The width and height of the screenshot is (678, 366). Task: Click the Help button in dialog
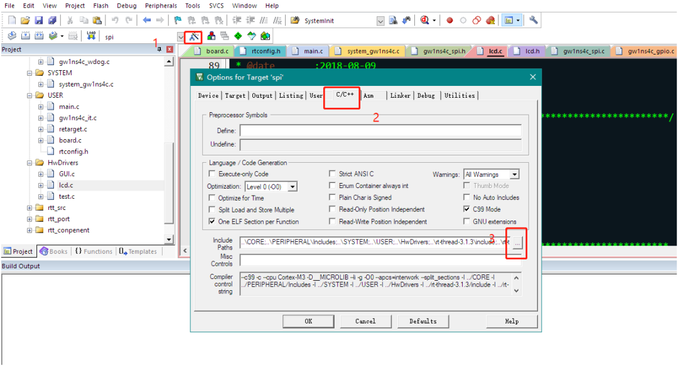(x=512, y=321)
